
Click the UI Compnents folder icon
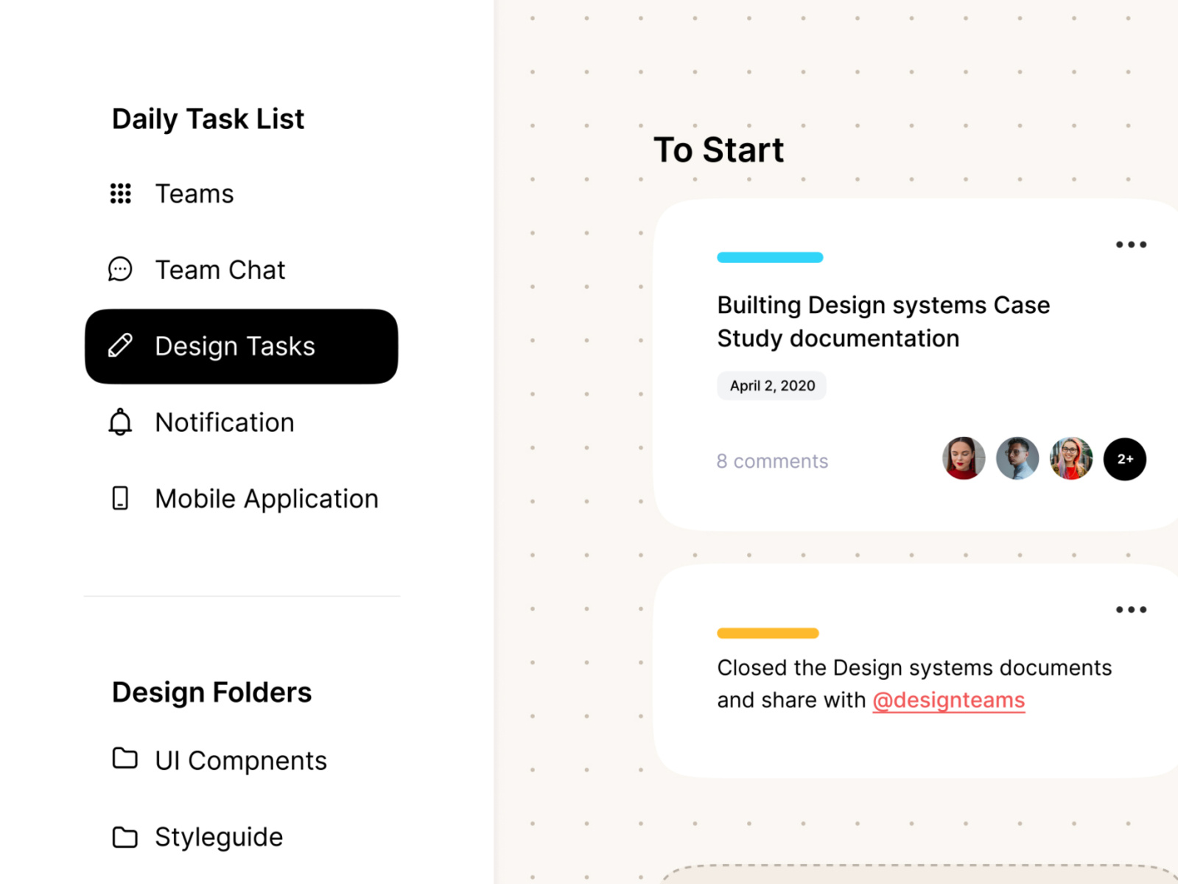coord(125,758)
